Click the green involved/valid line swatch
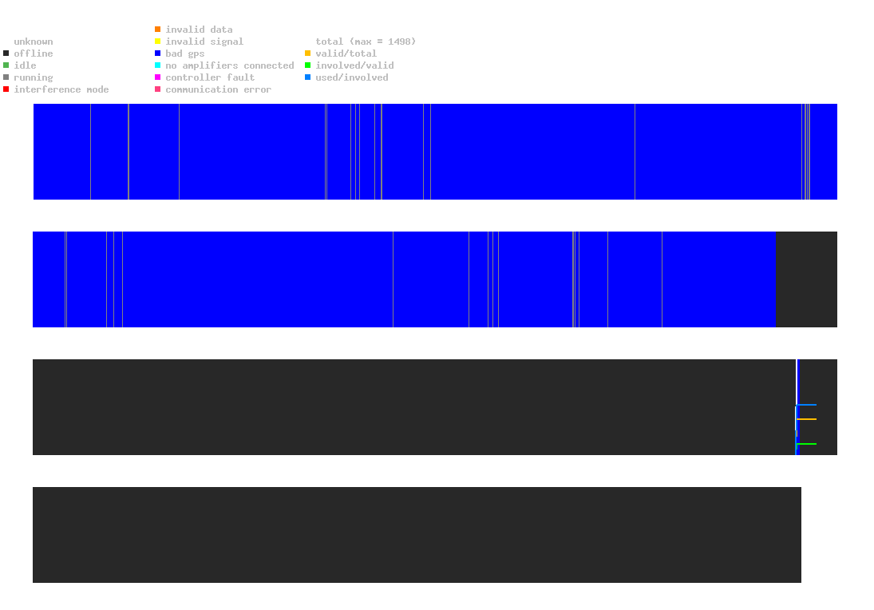This screenshot has width=874, height=610. click(x=307, y=65)
